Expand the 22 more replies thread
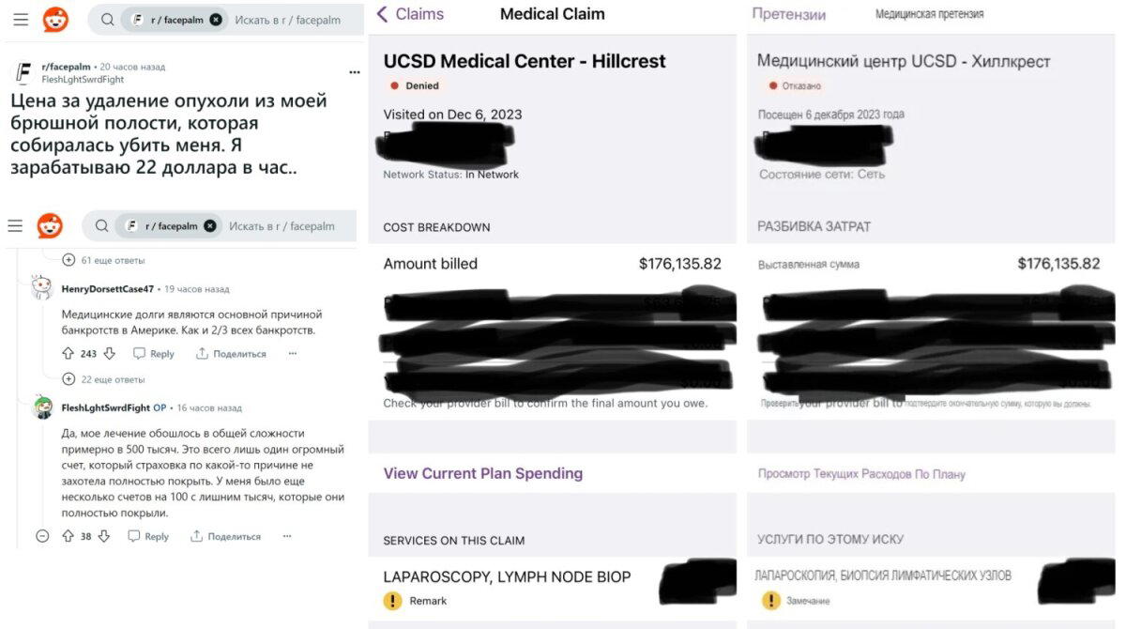The image size is (1126, 629). [103, 379]
